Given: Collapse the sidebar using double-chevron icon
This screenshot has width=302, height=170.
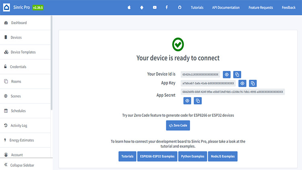Looking at the screenshot, I should (x=6, y=165).
